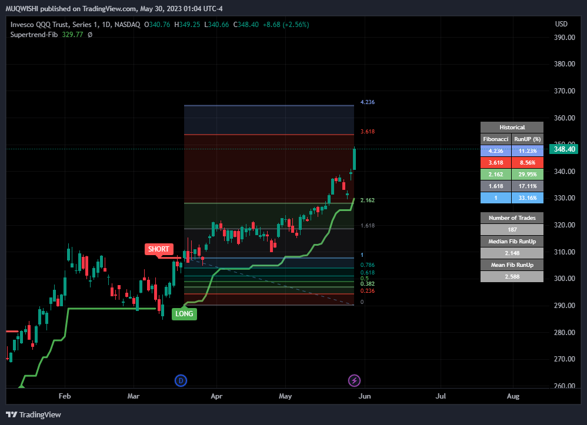Click the green 2.162 table cell
This screenshot has height=425, width=587.
(x=496, y=175)
